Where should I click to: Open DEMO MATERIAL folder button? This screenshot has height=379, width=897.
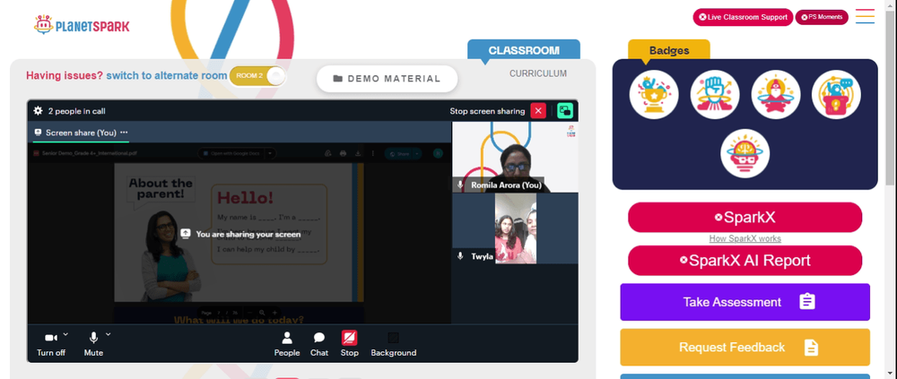pyautogui.click(x=388, y=79)
